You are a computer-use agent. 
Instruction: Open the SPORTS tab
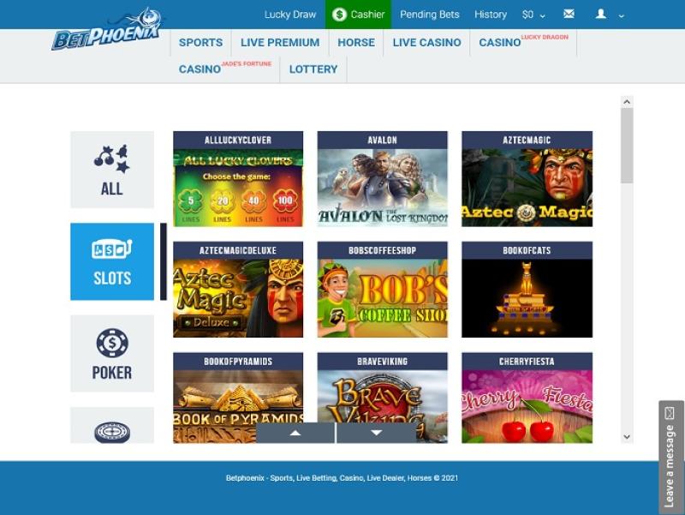(200, 42)
